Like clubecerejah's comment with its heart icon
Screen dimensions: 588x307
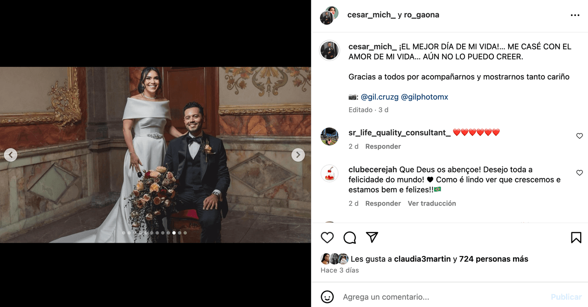pyautogui.click(x=579, y=173)
